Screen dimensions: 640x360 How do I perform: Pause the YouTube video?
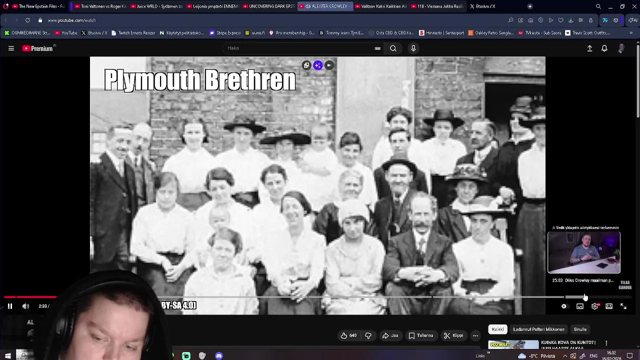(9, 306)
